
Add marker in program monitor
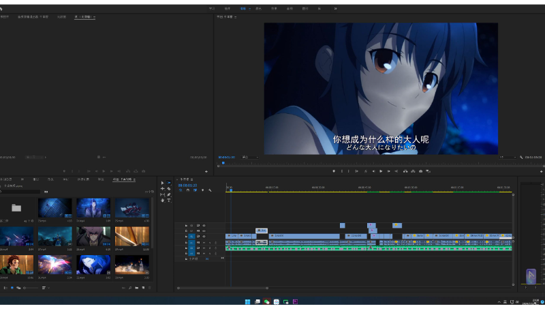click(x=334, y=171)
